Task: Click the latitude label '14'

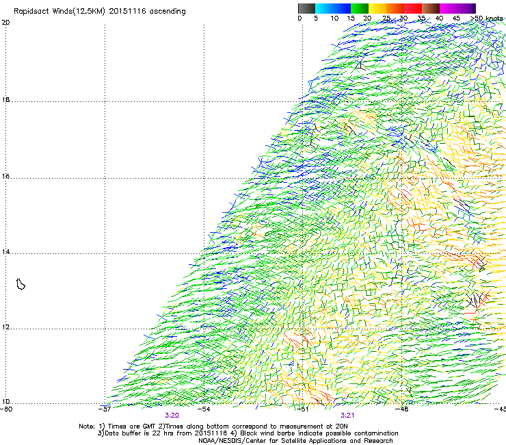Action: (5, 251)
